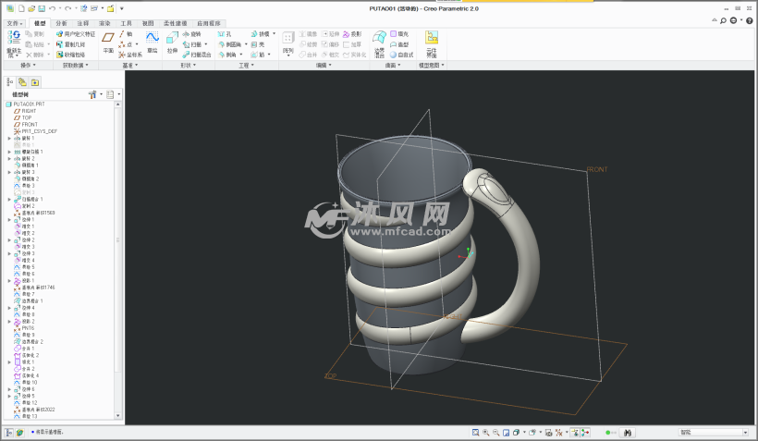758x441 pixels.
Task: Expand the 旋转 1 feature in model tree
Action: pos(9,138)
